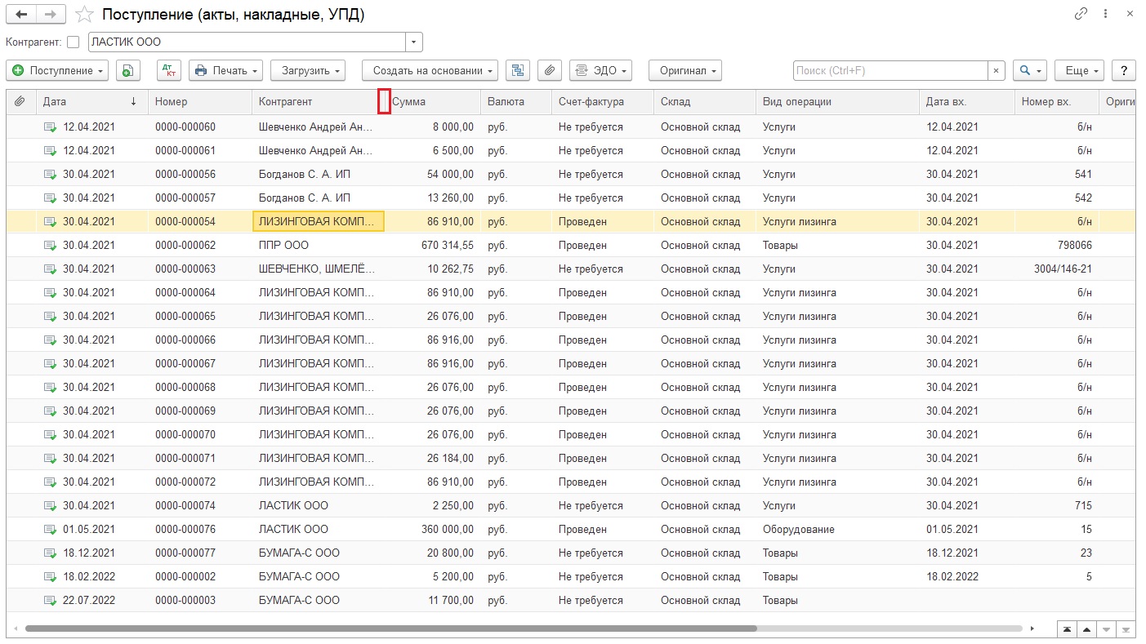1146x644 pixels.
Task: Sort by the Номер column header
Action: (200, 102)
